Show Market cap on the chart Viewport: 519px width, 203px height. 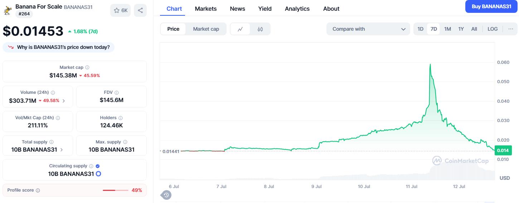[206, 29]
